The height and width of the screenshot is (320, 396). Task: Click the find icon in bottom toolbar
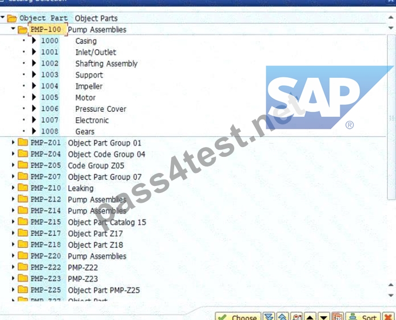pyautogui.click(x=296, y=316)
